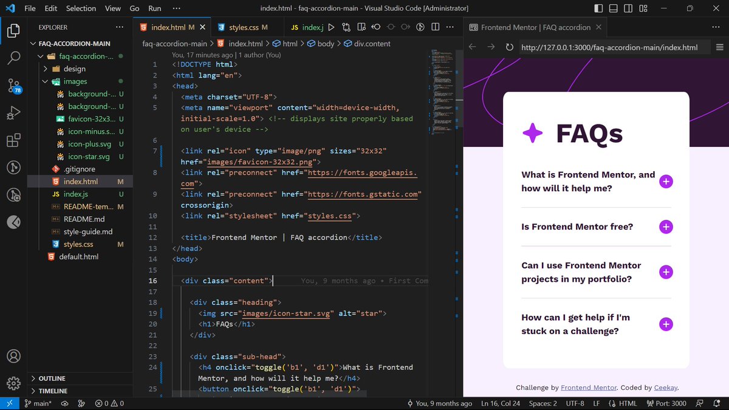Open the title bar overflow menu ellipsis
The width and height of the screenshot is (729, 410).
(x=176, y=9)
